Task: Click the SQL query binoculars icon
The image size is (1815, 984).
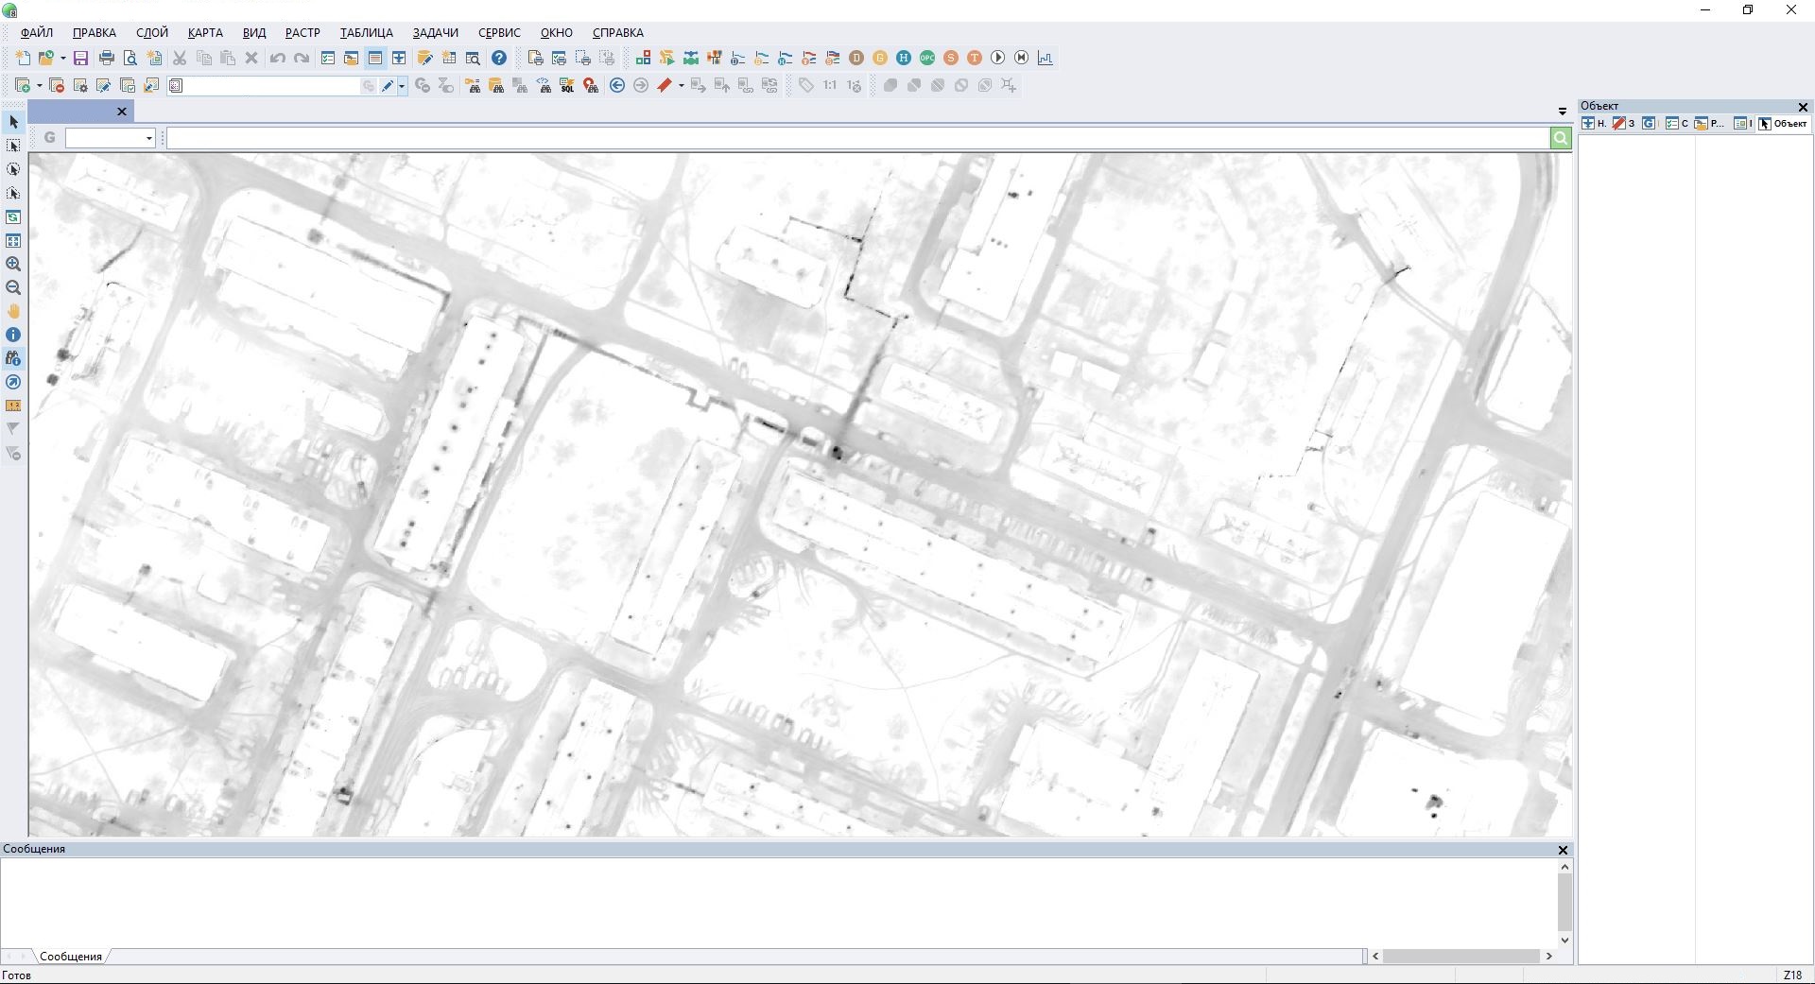Action: coord(567,86)
